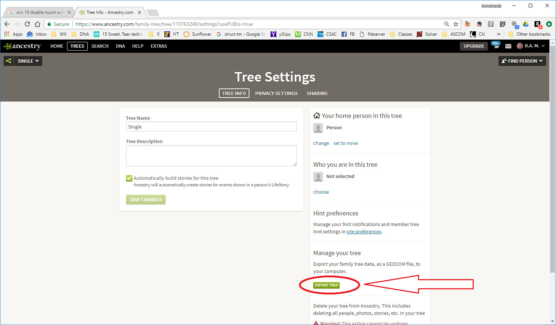Open the Evernote elephant extension icon
The height and width of the screenshot is (325, 556).
tap(479, 24)
